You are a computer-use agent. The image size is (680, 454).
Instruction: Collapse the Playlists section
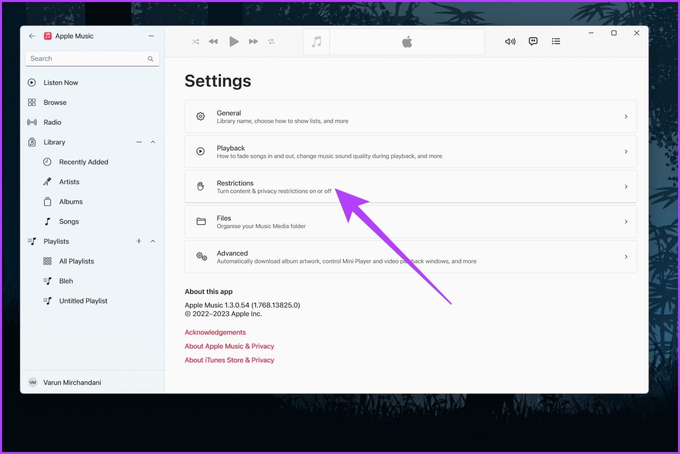pos(153,241)
